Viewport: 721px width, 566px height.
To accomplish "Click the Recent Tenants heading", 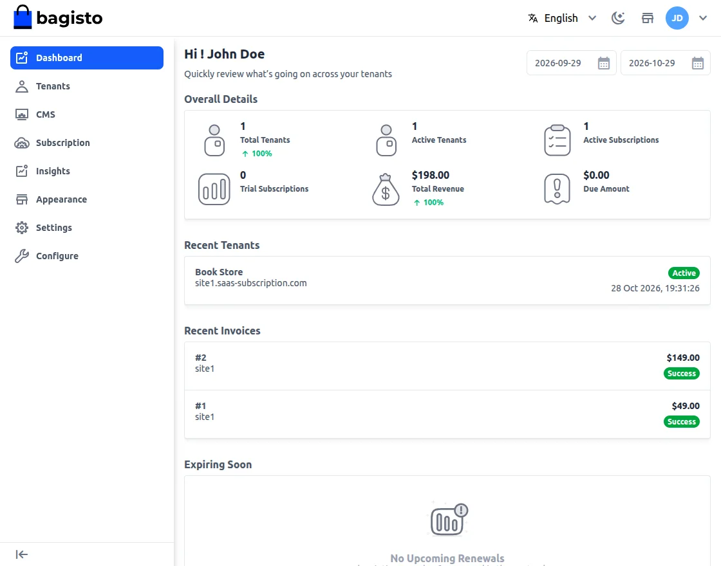I will tap(221, 245).
